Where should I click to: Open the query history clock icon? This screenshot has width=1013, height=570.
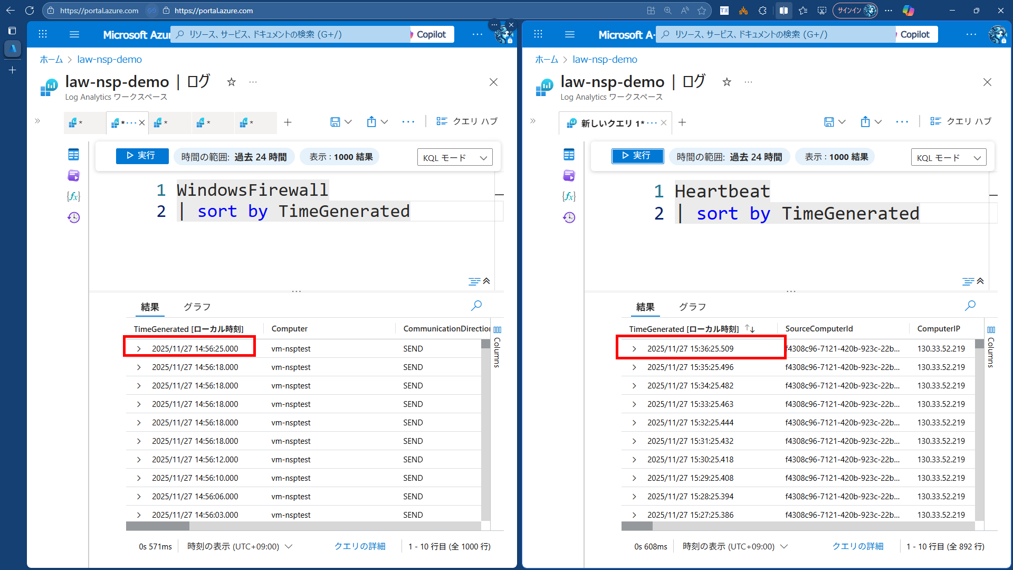(73, 217)
